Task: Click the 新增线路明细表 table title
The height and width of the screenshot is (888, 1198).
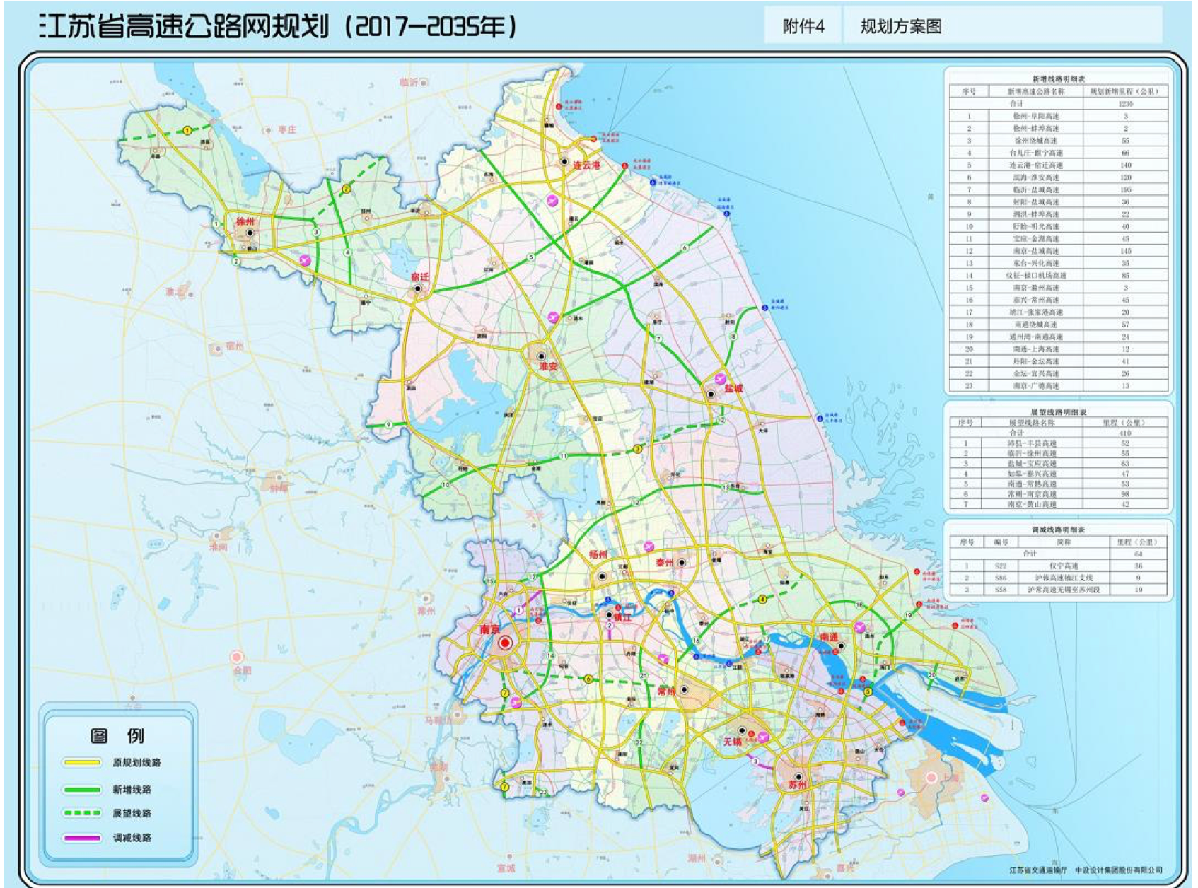Action: [1058, 79]
